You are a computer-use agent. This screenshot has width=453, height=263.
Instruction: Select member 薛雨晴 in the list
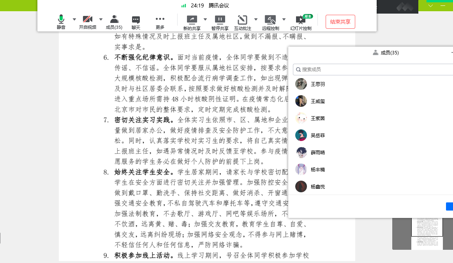pos(317,153)
